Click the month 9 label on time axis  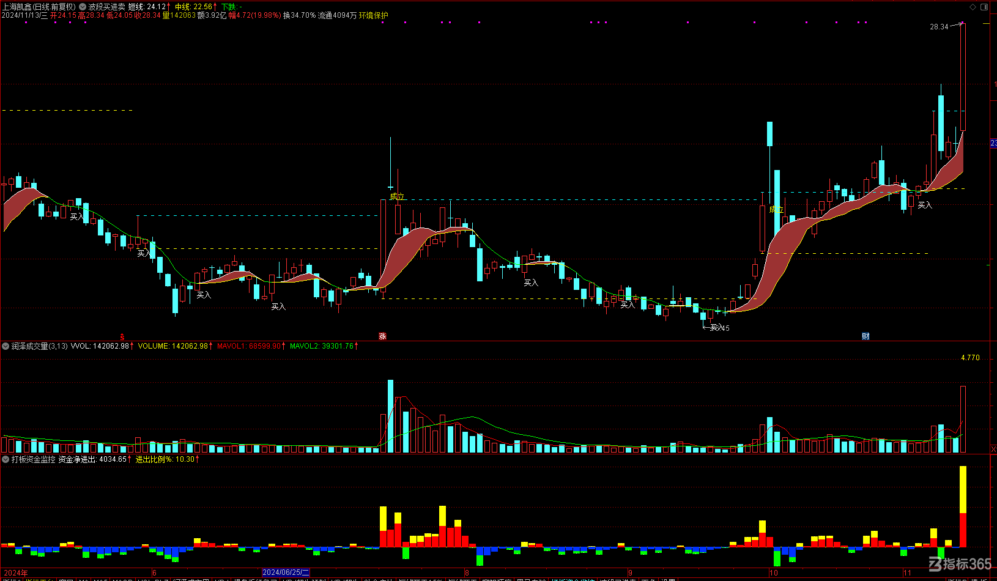[x=630, y=573]
